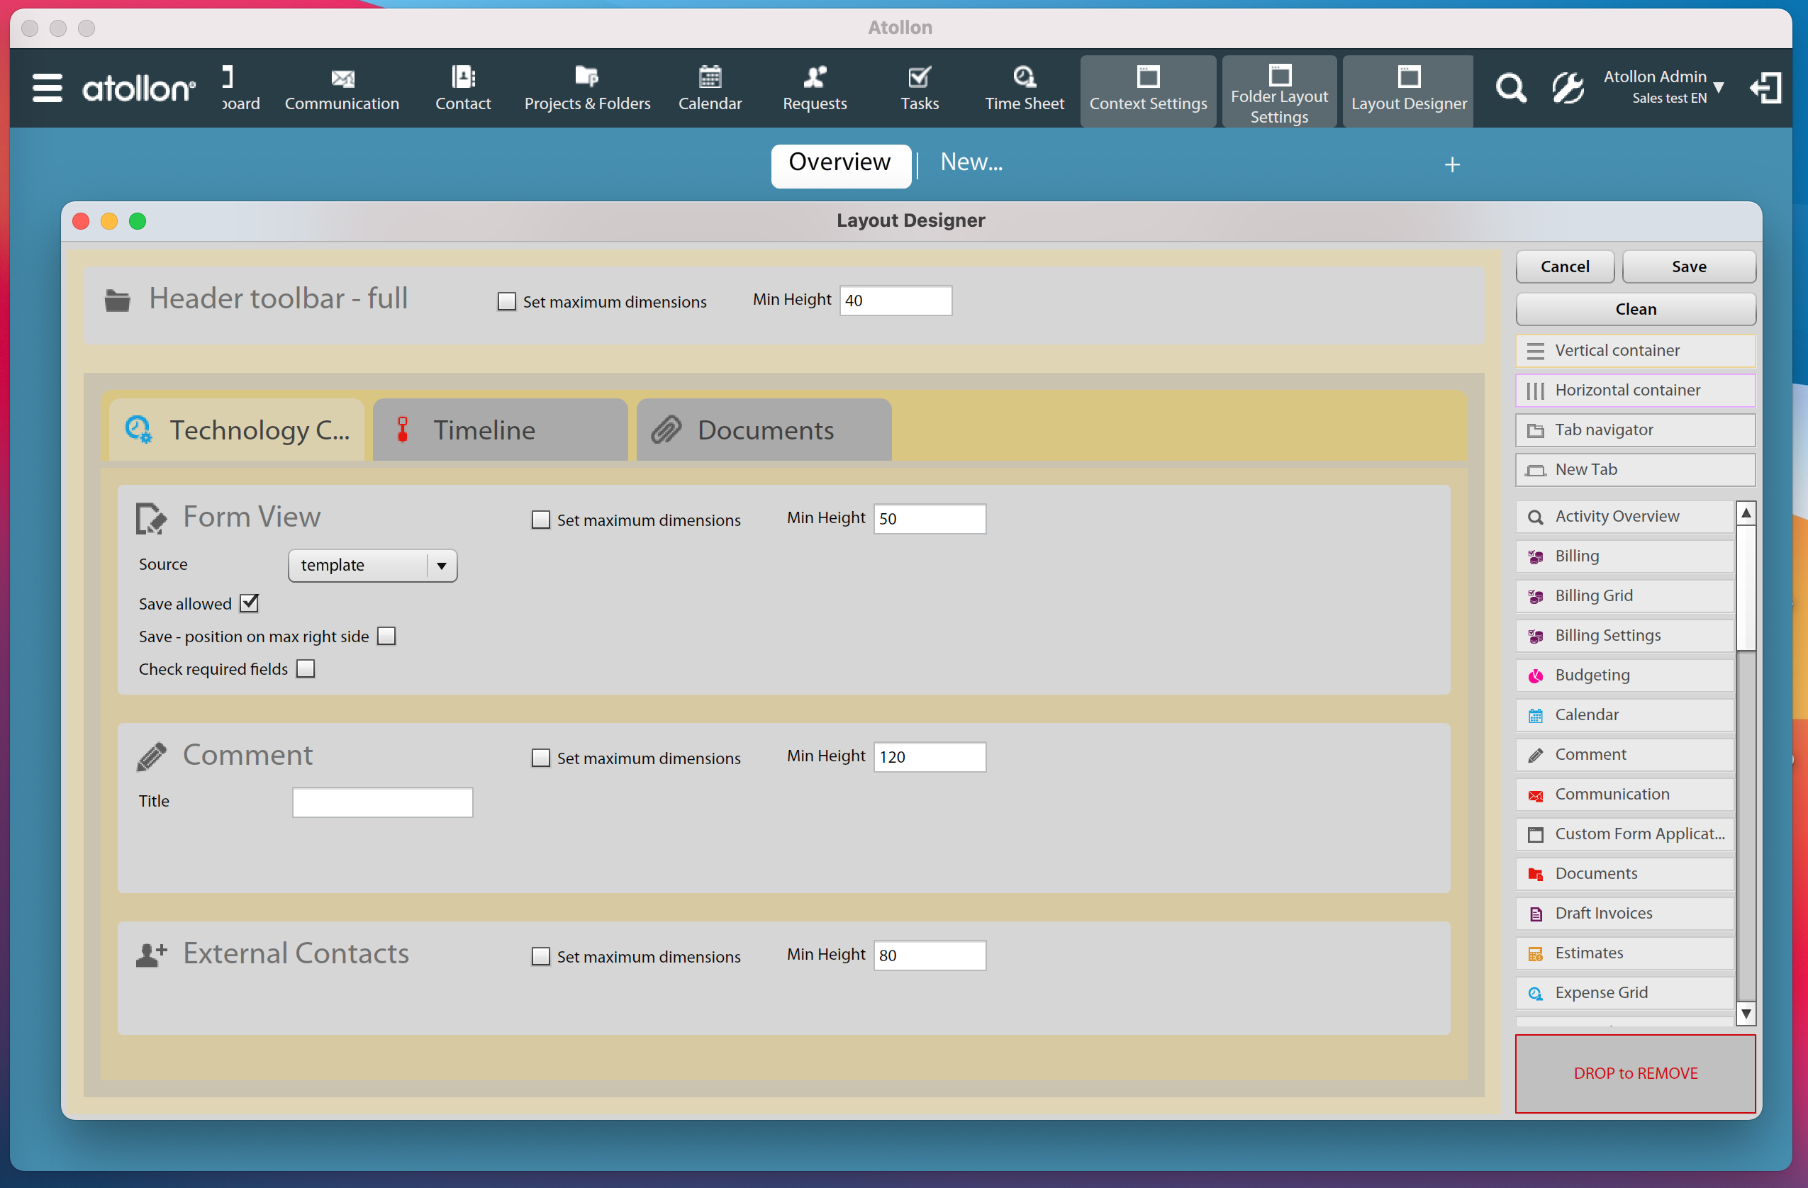Image resolution: width=1808 pixels, height=1188 pixels.
Task: Click the search magnifier icon in toolbar
Action: tap(1510, 88)
